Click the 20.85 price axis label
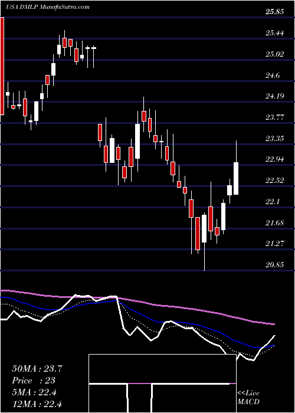This screenshot has width=295, height=413. [x=275, y=264]
